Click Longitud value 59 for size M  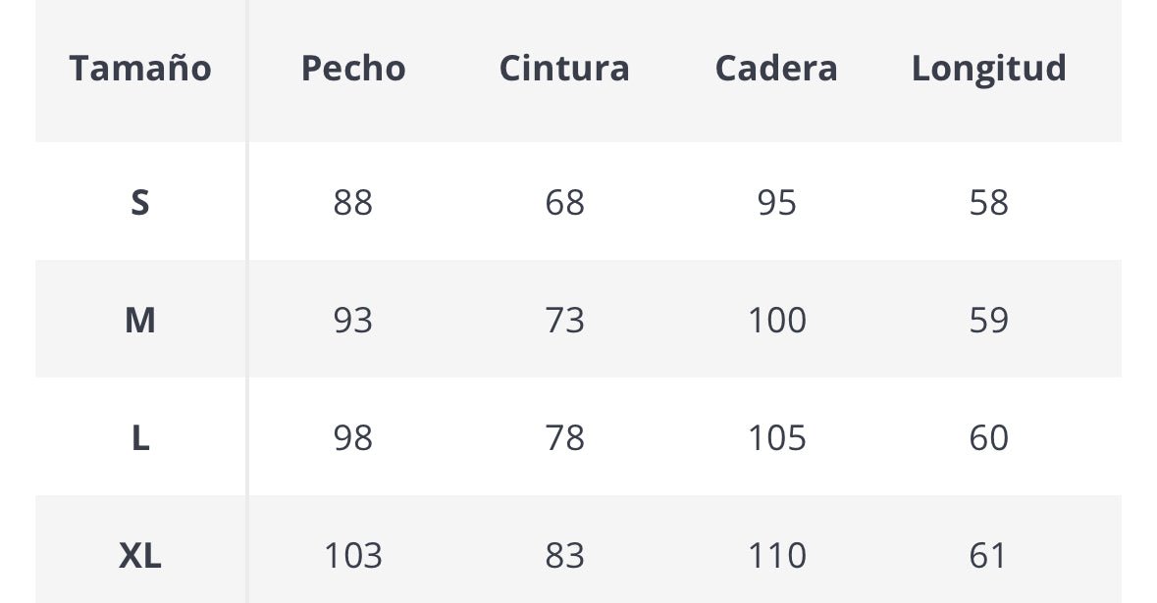[x=988, y=321]
